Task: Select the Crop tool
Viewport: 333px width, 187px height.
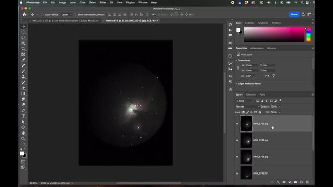Action: click(x=23, y=49)
